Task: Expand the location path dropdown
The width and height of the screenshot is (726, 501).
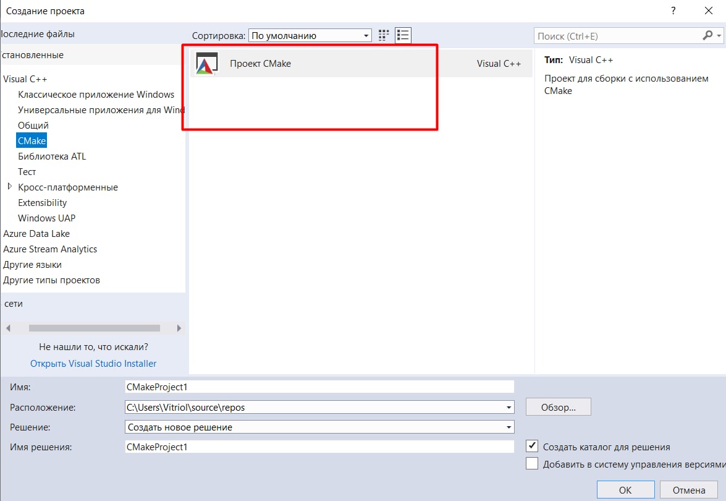Action: click(509, 408)
